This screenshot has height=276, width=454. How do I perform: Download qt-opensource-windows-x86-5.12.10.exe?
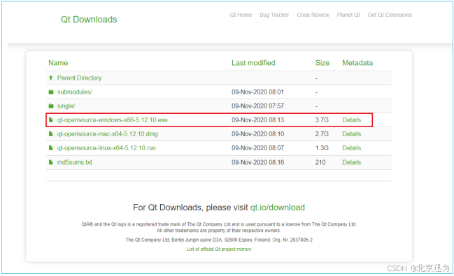[113, 119]
